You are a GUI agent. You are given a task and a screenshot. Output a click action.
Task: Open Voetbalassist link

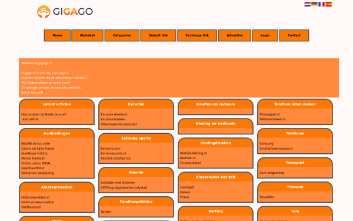point(31,207)
